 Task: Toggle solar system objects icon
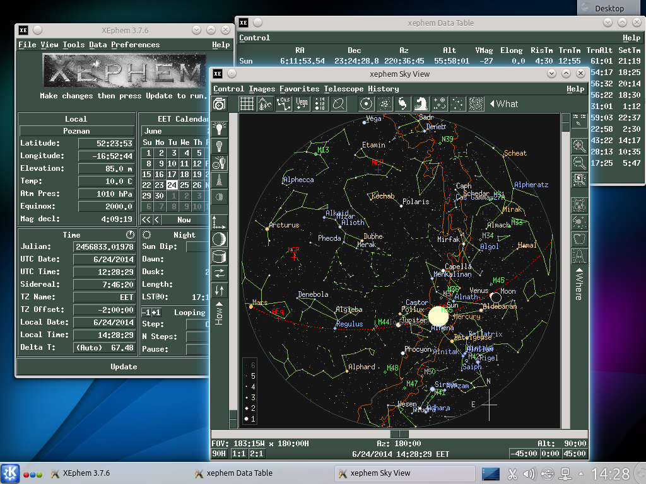pyautogui.click(x=366, y=104)
